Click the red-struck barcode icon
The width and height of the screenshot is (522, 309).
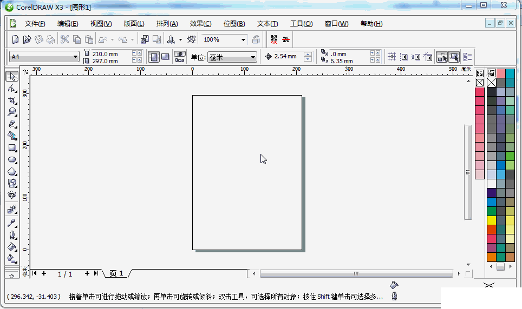[285, 39]
